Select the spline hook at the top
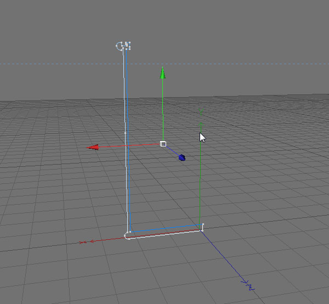Image resolution: width=329 pixels, height=304 pixels. coord(123,46)
